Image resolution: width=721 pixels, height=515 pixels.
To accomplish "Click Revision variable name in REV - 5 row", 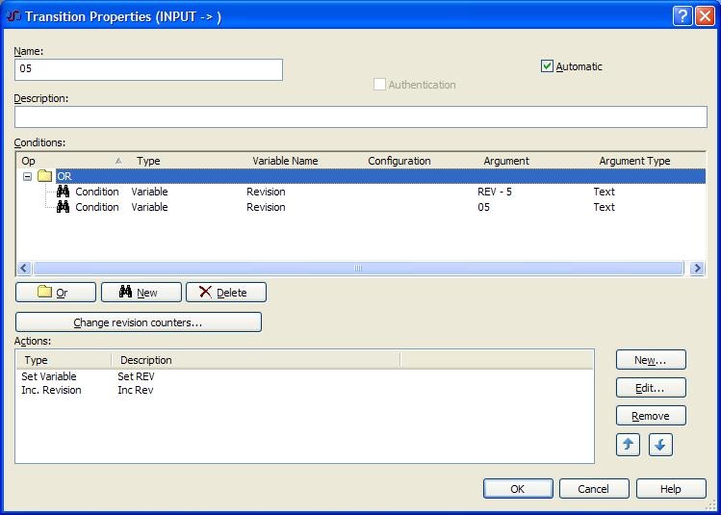I will [266, 192].
